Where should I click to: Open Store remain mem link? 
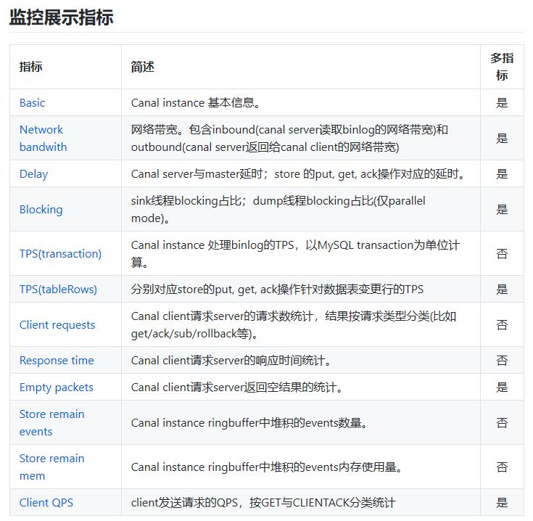tap(51, 467)
